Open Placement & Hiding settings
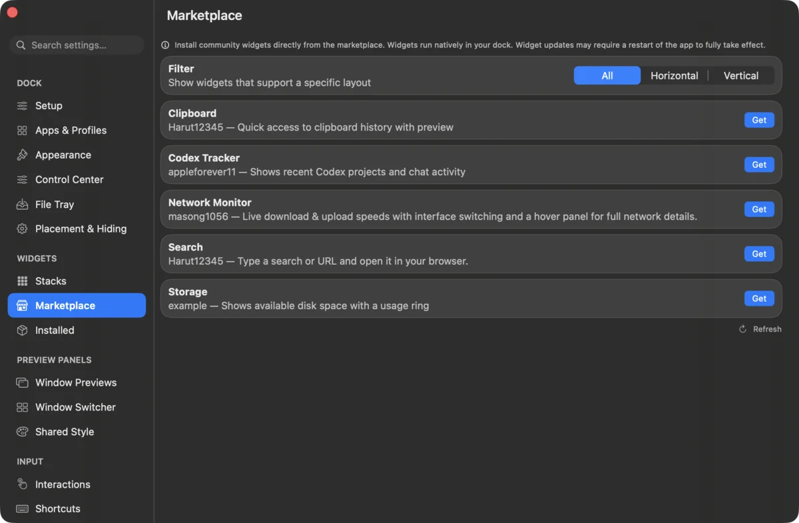Screen dimensions: 799x523 pyautogui.click(x=77, y=229)
